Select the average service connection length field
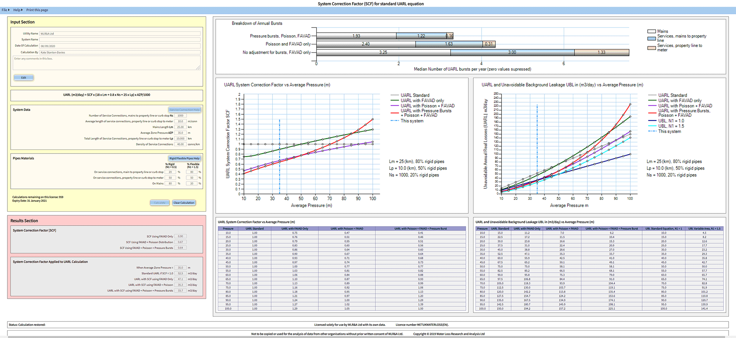The image size is (736, 338). tap(180, 121)
